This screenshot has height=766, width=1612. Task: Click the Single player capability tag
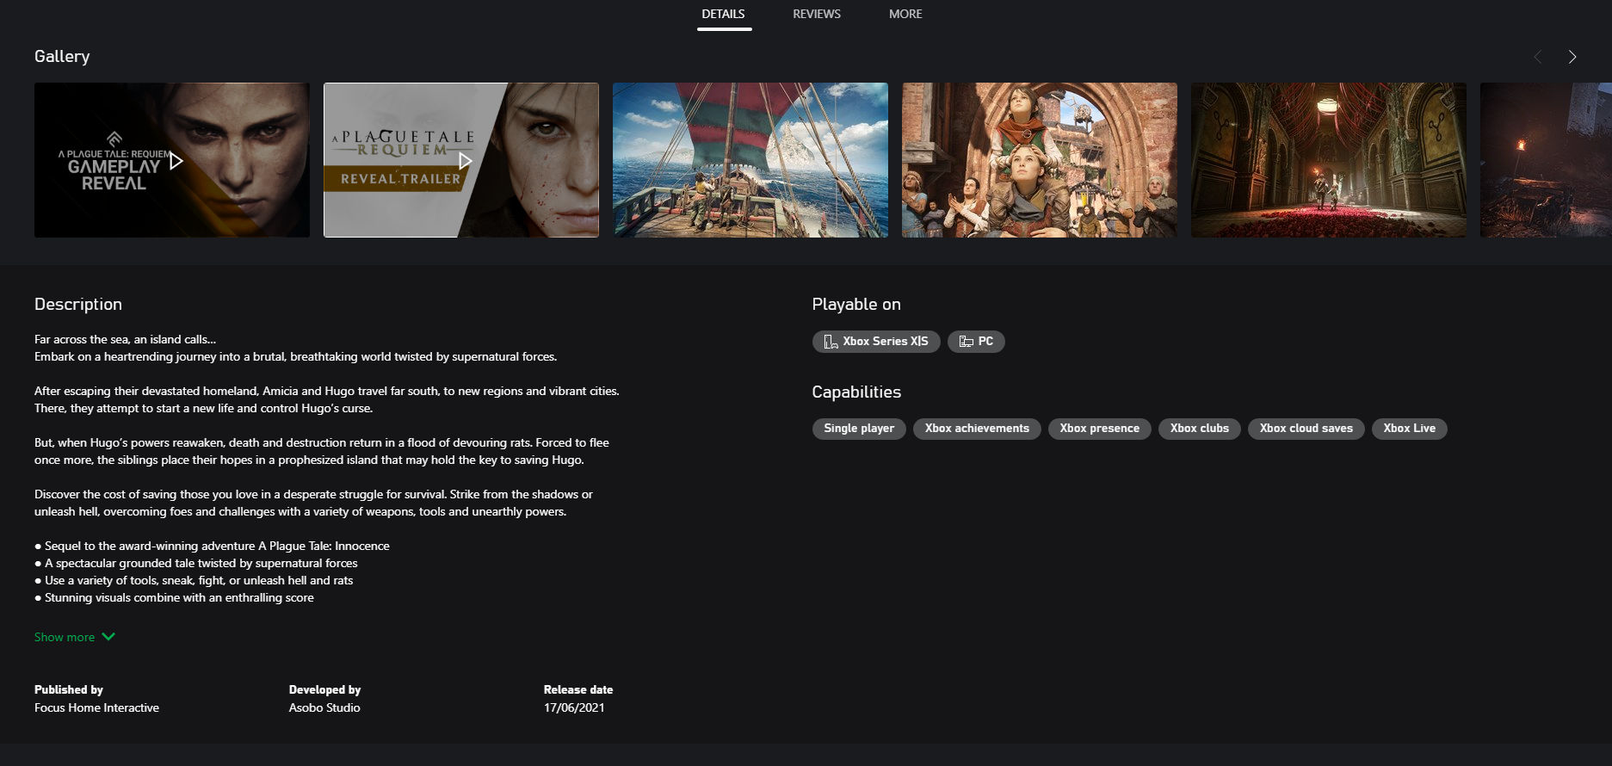[859, 429]
